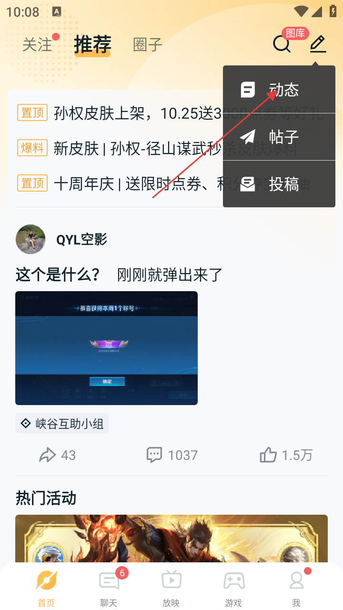Open the 游戏 gamepad icon
The image size is (343, 610).
point(234,580)
